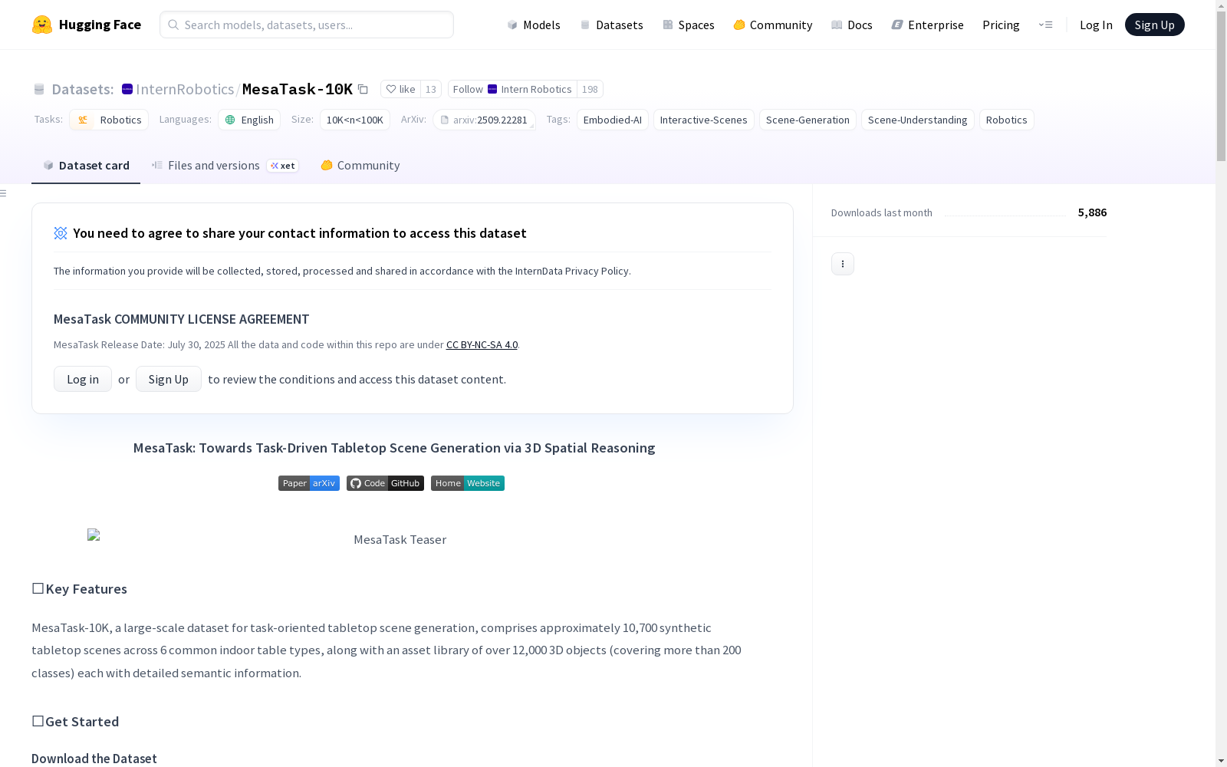Screen dimensions: 1227x767
Task: Click the heart like button
Action: [x=400, y=89]
